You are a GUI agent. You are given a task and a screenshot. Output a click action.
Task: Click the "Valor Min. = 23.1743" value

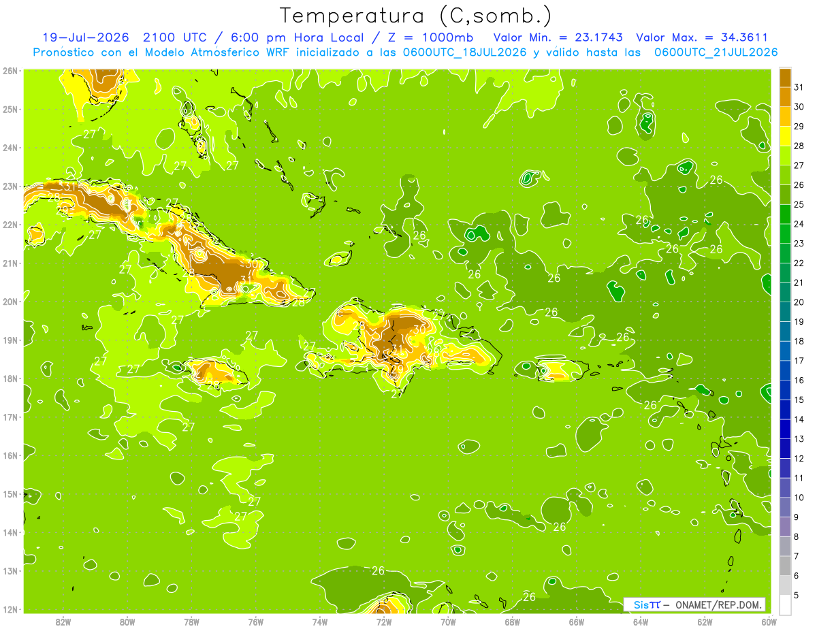[558, 37]
